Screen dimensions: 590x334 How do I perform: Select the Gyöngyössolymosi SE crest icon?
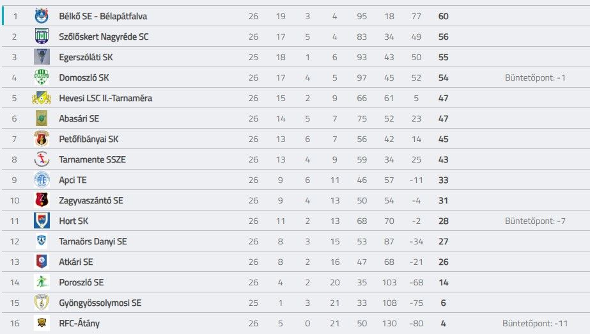42,303
